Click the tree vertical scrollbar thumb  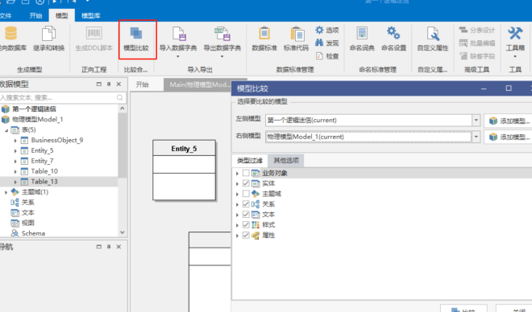pyautogui.click(x=123, y=146)
